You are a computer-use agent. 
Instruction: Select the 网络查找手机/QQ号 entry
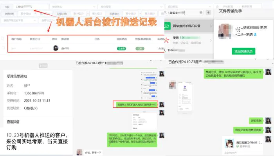[x=189, y=26]
